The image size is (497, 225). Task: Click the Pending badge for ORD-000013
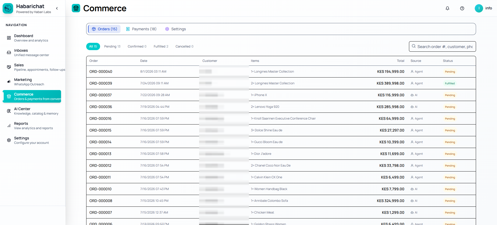450,154
